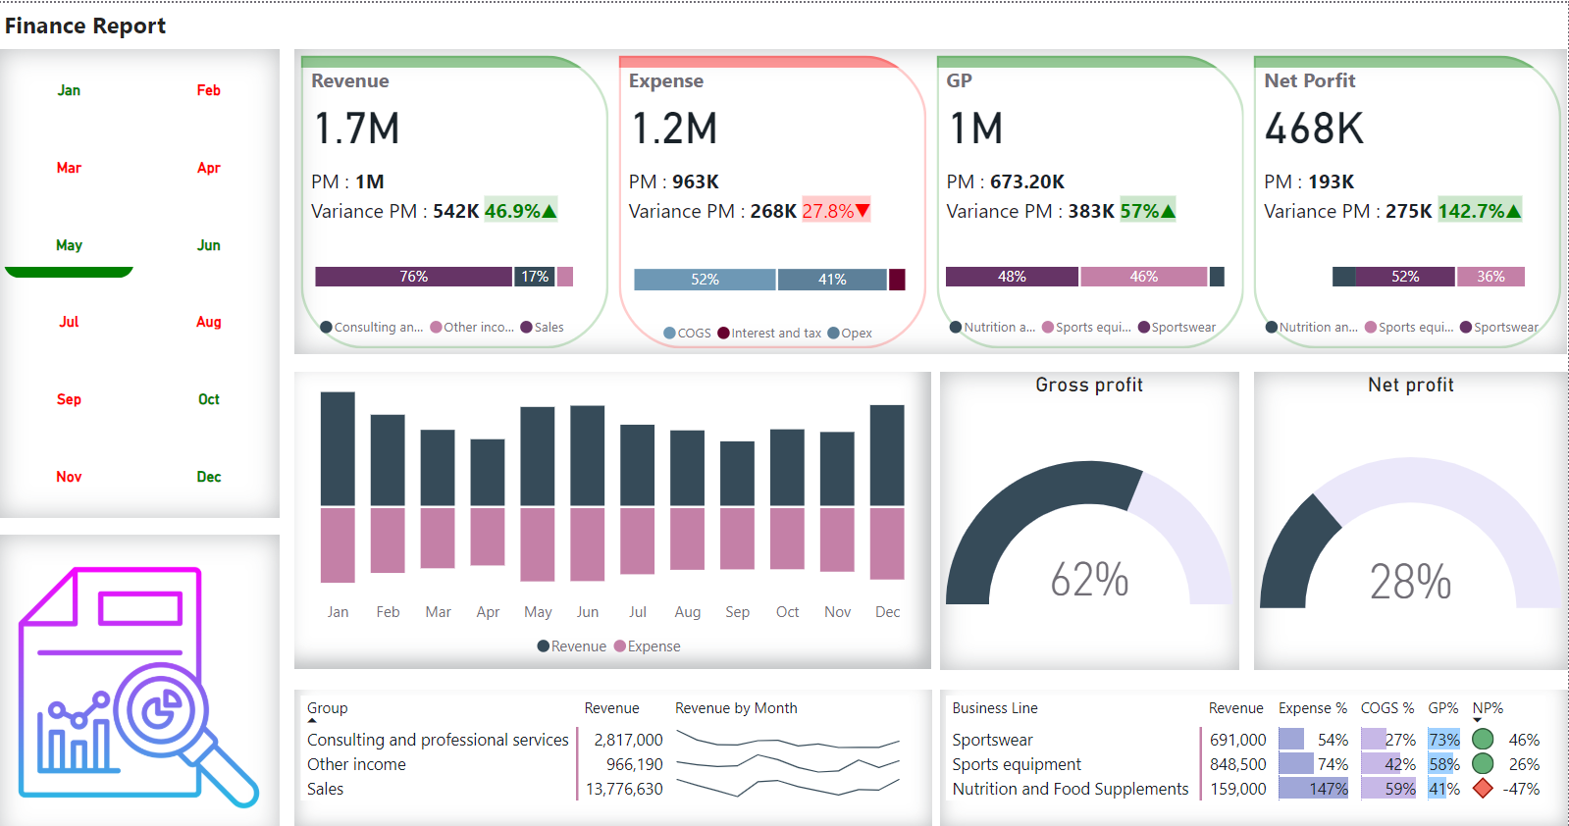
Task: Click the green up arrow beside Revenue 46.9%
Action: [549, 211]
